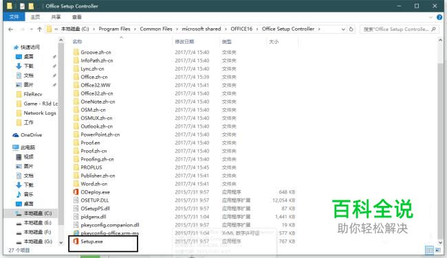Expand chevron after Office Setup Controller breadcrumb

[319, 29]
